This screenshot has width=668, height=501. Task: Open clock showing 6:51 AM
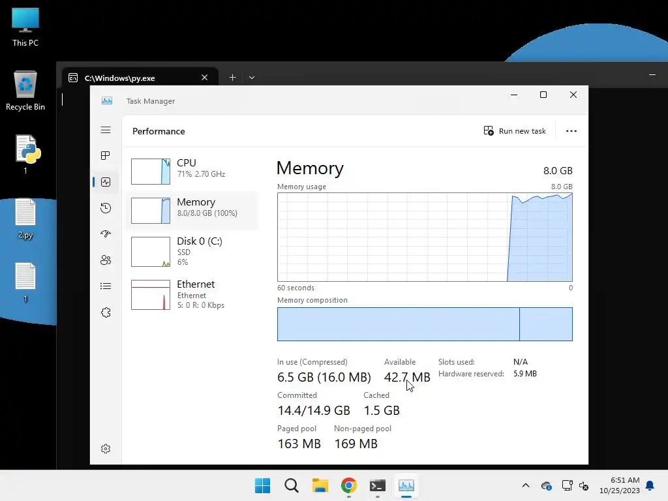pos(620,485)
